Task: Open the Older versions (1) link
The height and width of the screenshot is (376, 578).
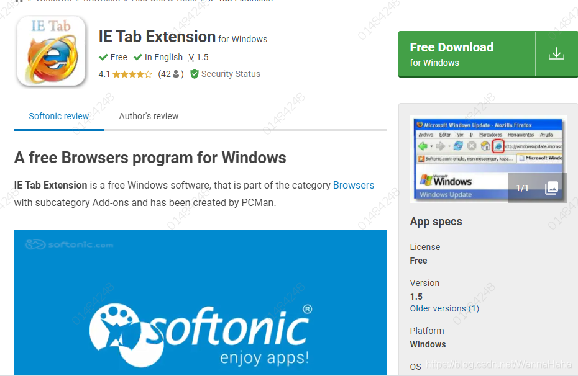Action: tap(444, 308)
